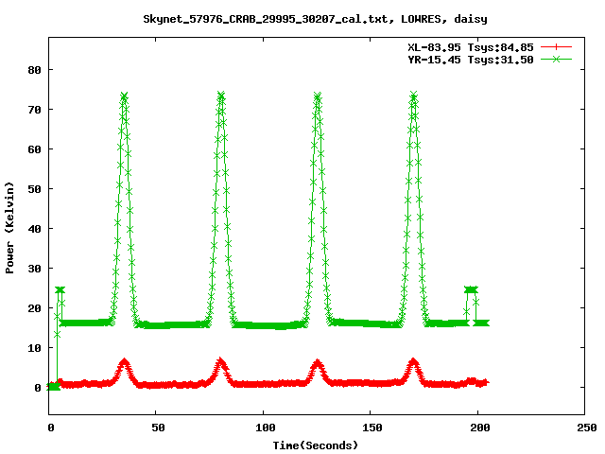Click the red legend line sample
This screenshot has width=605, height=454.
[556, 47]
